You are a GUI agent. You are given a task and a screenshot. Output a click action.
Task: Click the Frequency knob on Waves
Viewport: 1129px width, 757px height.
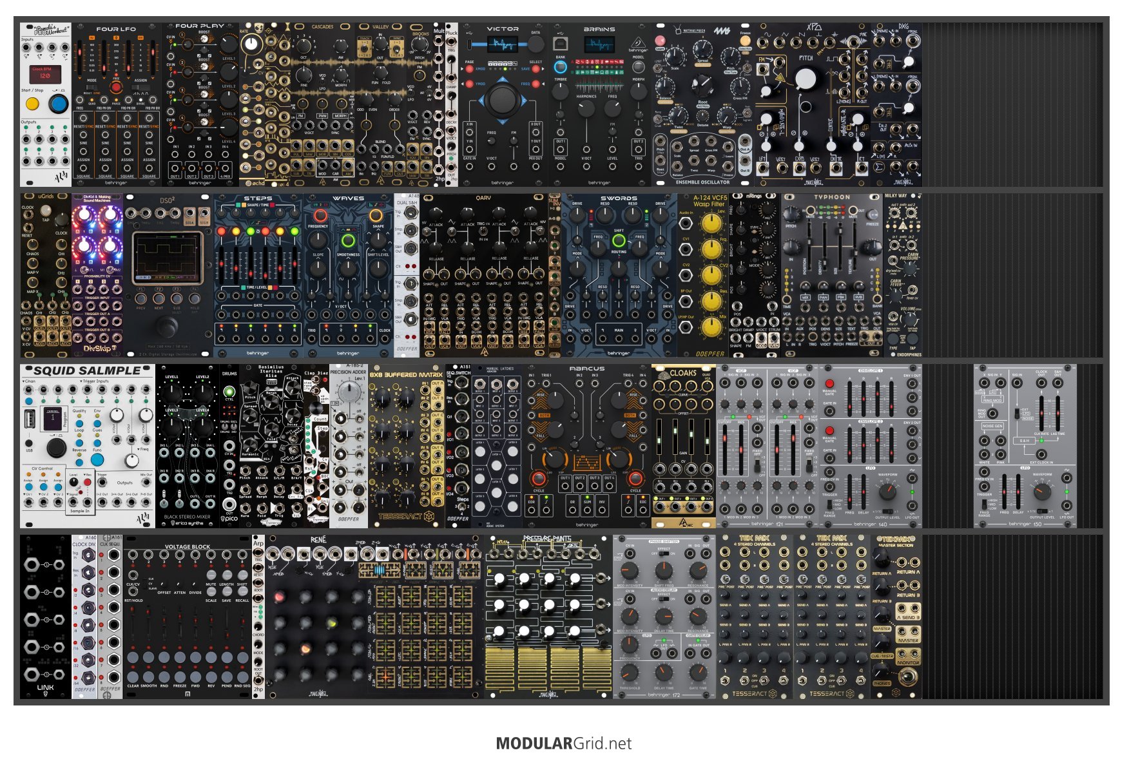318,240
